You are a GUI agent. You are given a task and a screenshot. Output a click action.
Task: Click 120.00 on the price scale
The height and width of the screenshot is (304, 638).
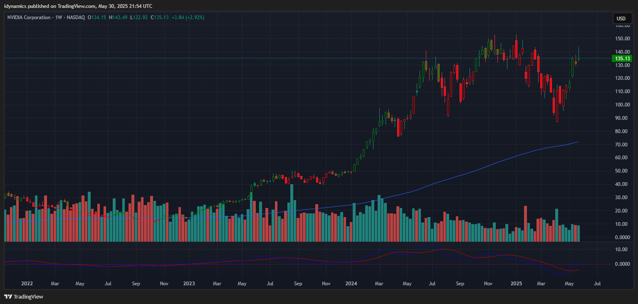[x=623, y=78]
